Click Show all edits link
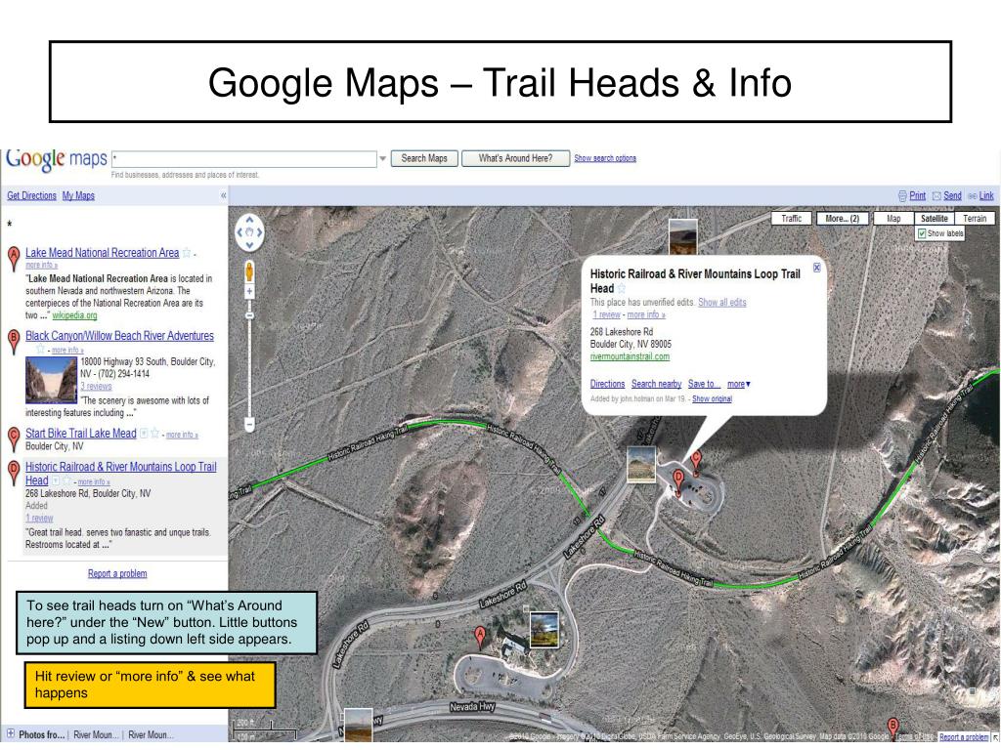Image resolution: width=1001 pixels, height=750 pixels. tap(722, 303)
